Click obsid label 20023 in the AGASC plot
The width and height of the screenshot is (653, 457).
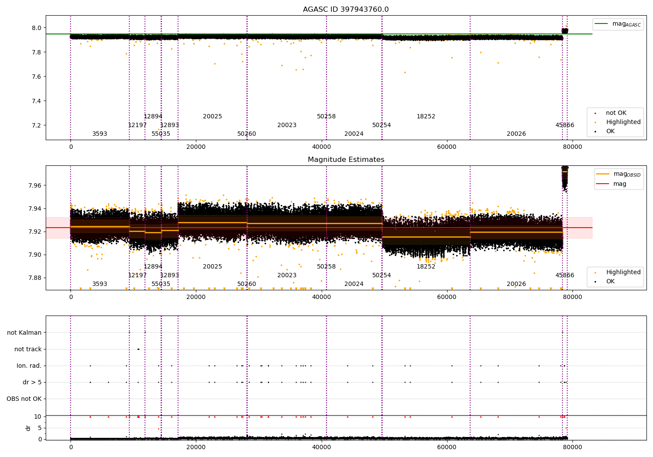pyautogui.click(x=287, y=125)
